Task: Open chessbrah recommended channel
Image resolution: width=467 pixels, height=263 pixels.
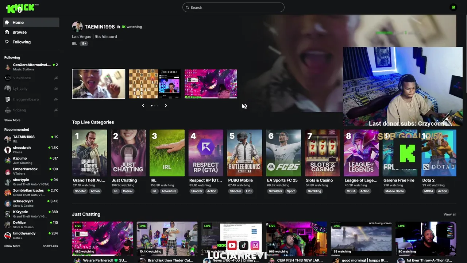Action: [31, 150]
